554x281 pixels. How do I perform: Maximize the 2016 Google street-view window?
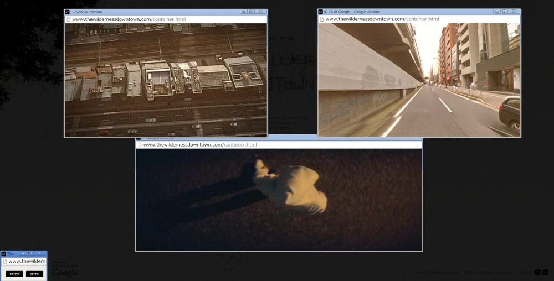click(505, 11)
